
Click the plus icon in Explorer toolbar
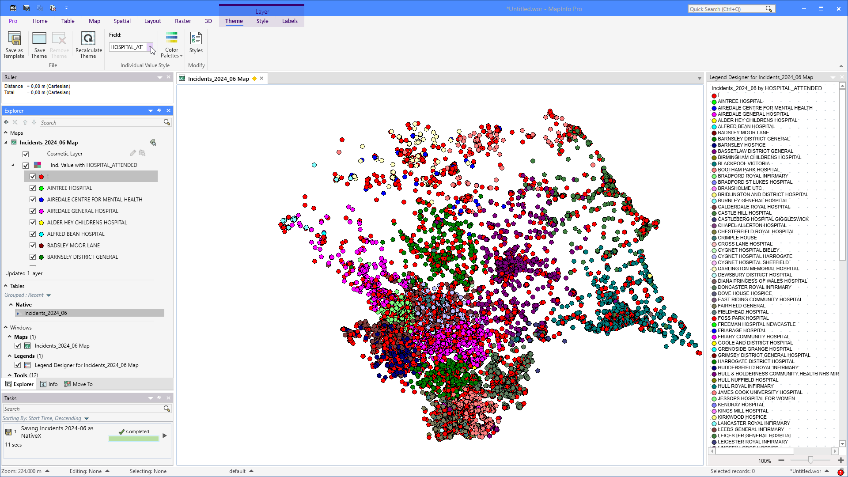coord(6,122)
